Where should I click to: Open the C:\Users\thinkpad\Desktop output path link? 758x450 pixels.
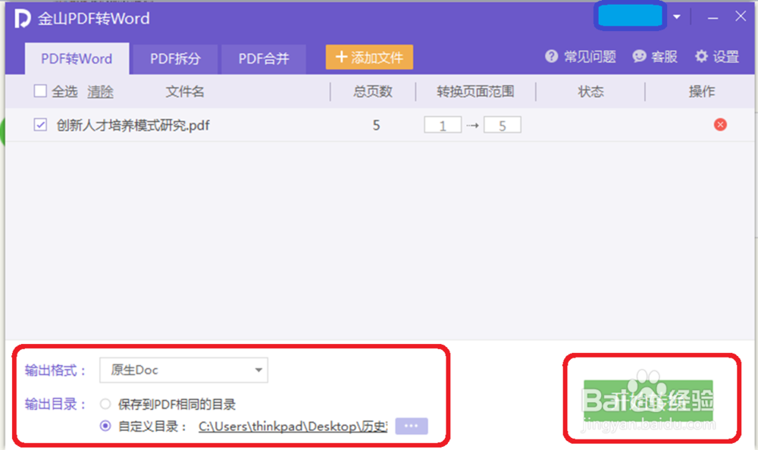[x=293, y=427]
